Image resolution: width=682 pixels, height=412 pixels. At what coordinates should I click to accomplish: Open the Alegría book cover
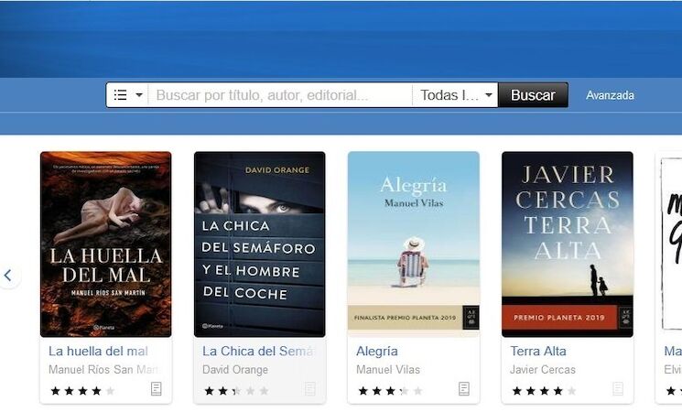[x=414, y=244]
